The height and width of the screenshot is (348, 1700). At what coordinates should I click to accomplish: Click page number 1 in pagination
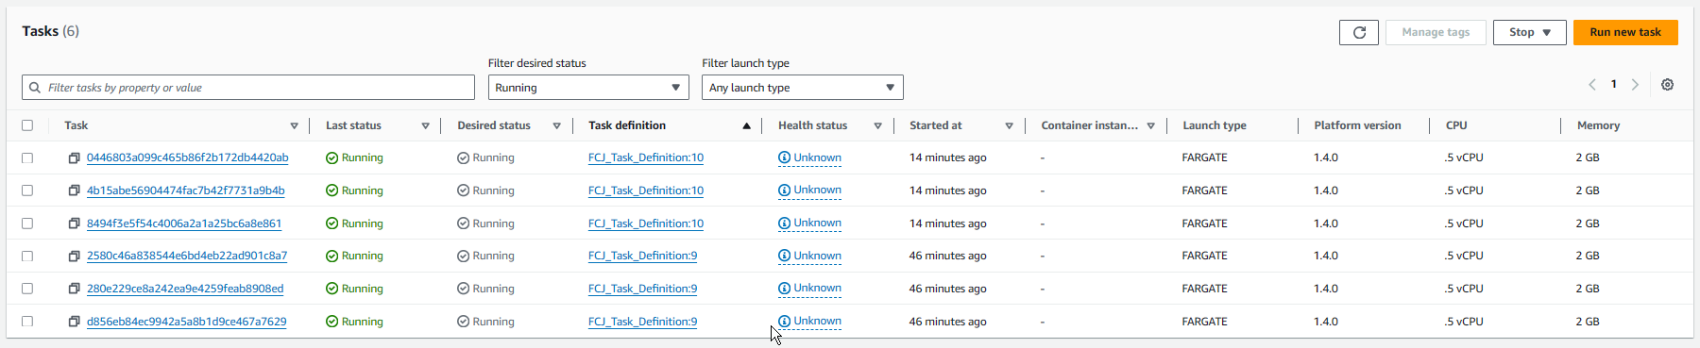pos(1614,85)
